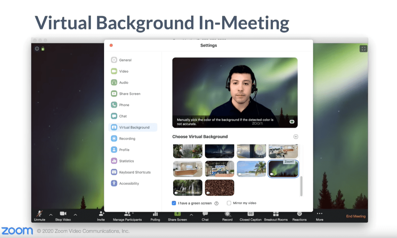Image resolution: width=397 pixels, height=238 pixels.
Task: Click the green screen help question icon
Action: (216, 203)
